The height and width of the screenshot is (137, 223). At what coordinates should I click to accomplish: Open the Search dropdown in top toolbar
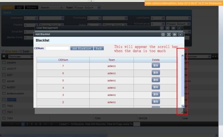51,8
